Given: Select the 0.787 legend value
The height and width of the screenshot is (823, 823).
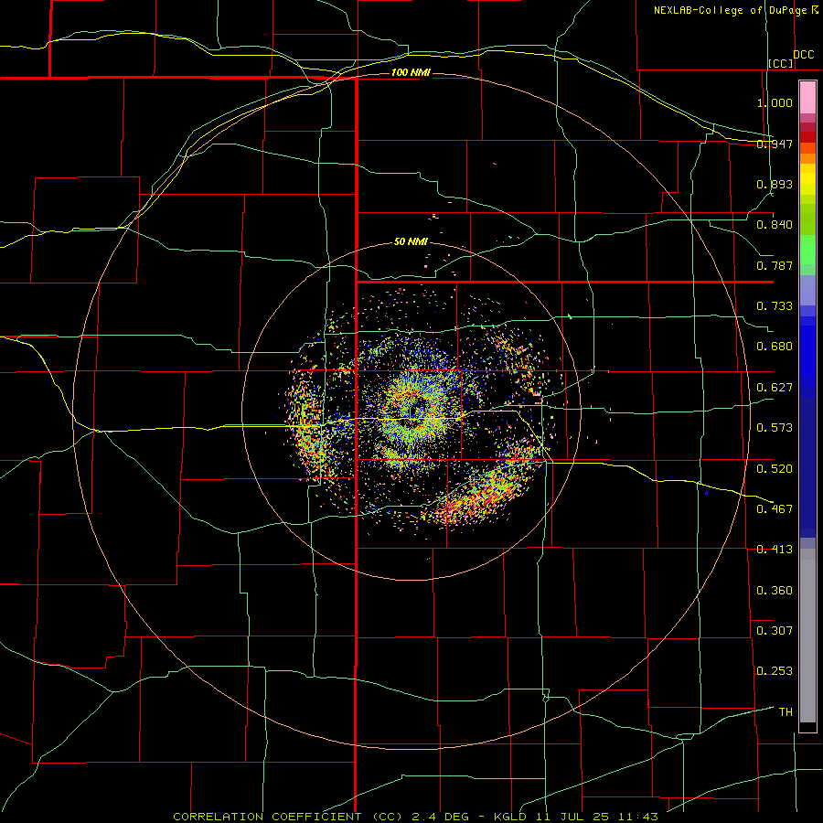Looking at the screenshot, I should (775, 265).
